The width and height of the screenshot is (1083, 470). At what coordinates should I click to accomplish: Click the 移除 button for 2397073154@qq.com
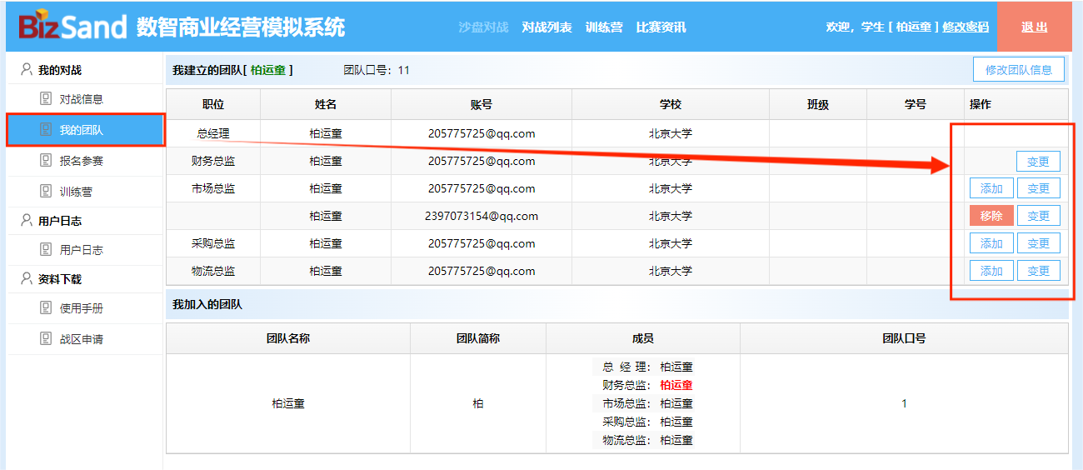[x=991, y=216]
